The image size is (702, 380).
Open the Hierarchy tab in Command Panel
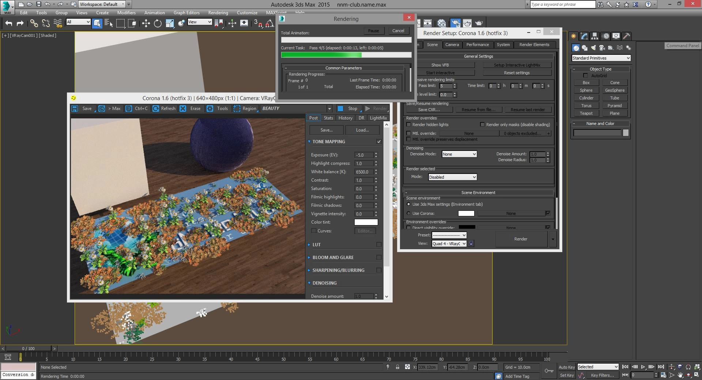tap(595, 36)
